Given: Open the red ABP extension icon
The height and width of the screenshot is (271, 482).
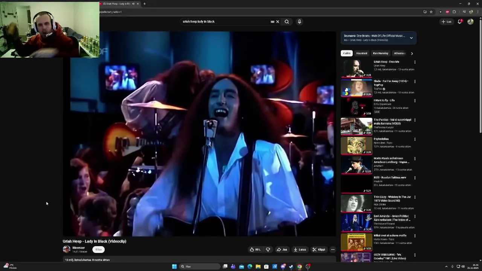Looking at the screenshot, I should coord(447,12).
